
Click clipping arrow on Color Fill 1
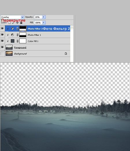point(8,41)
